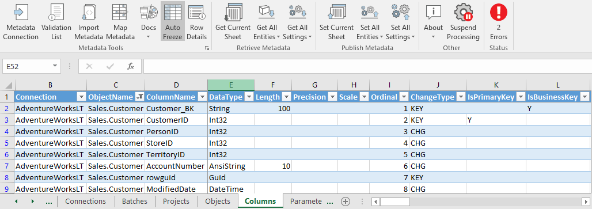592x209 pixels.
Task: Click Suspend Processing
Action: (463, 21)
